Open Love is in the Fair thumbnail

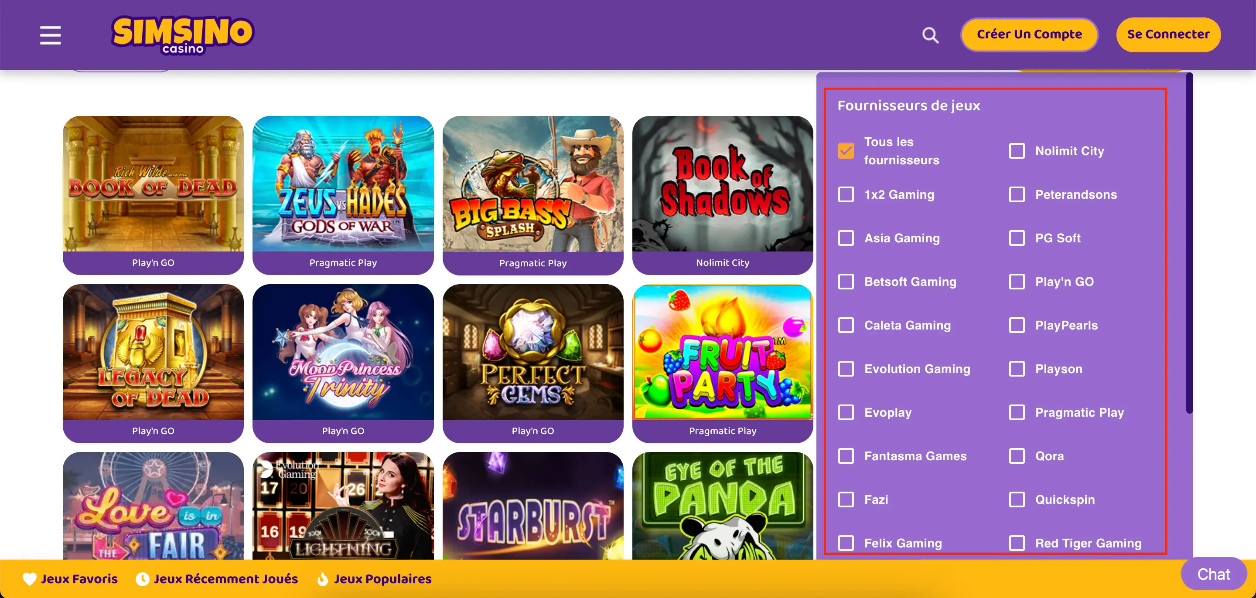[153, 506]
